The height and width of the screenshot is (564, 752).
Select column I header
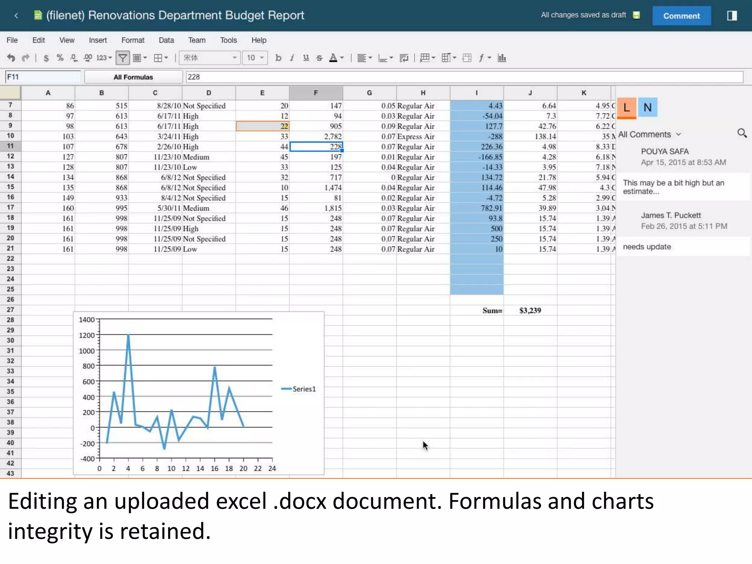click(x=477, y=93)
